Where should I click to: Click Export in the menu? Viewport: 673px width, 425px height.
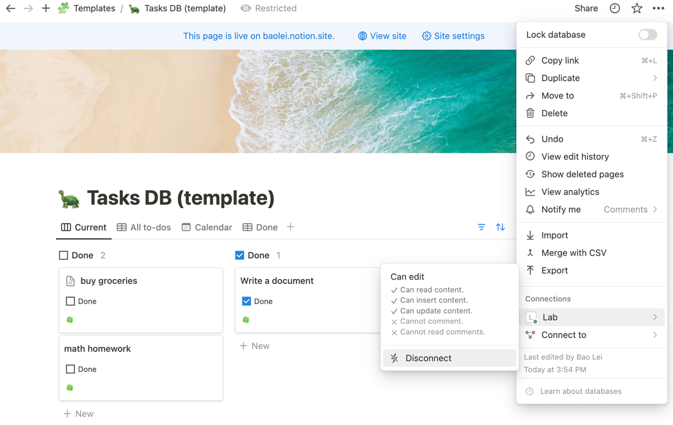[x=592, y=271]
